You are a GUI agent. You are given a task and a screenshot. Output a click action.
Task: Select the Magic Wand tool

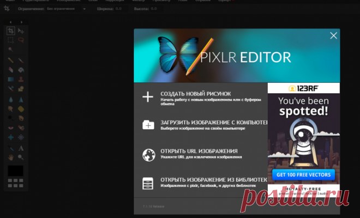[11, 50]
